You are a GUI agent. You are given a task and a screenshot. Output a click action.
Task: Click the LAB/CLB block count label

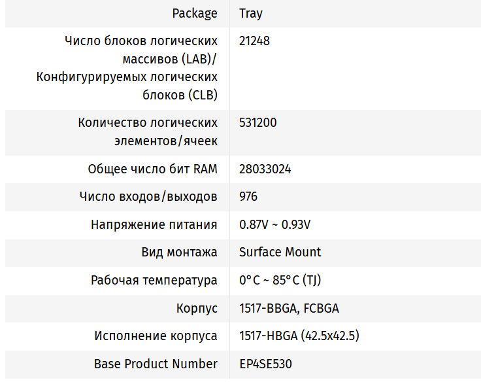pyautogui.click(x=141, y=68)
